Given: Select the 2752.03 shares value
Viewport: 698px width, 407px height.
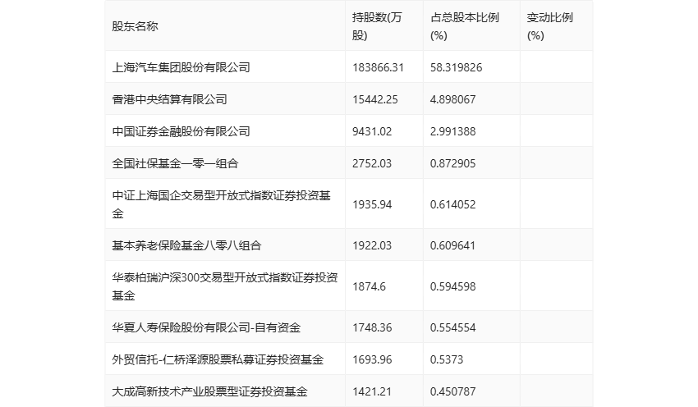Looking at the screenshot, I should (372, 163).
